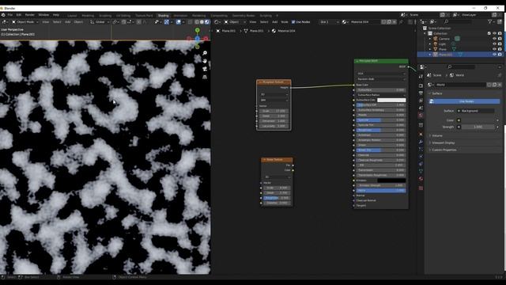Open the Object Mode dropdown
This screenshot has width=506, height=285.
coord(25,22)
